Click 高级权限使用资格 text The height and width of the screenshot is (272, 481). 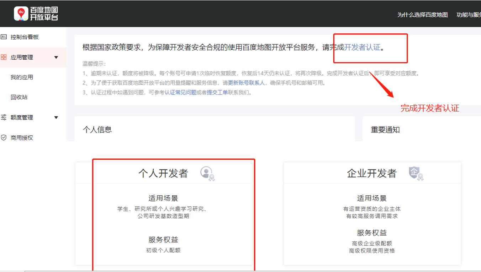pos(372,251)
